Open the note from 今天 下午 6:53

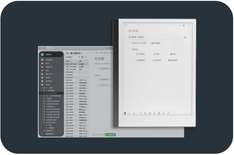[x=77, y=69]
